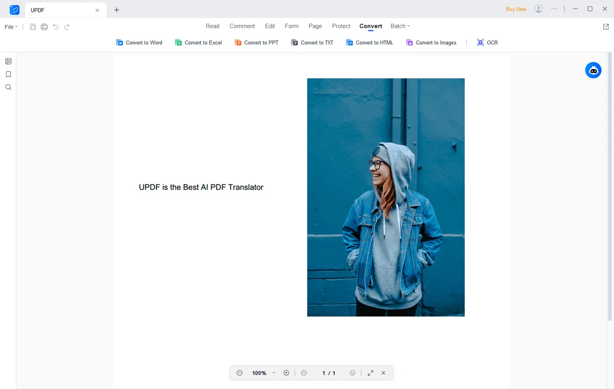Click the zoom out minus icon
Image resolution: width=614 pixels, height=389 pixels.
pos(239,373)
